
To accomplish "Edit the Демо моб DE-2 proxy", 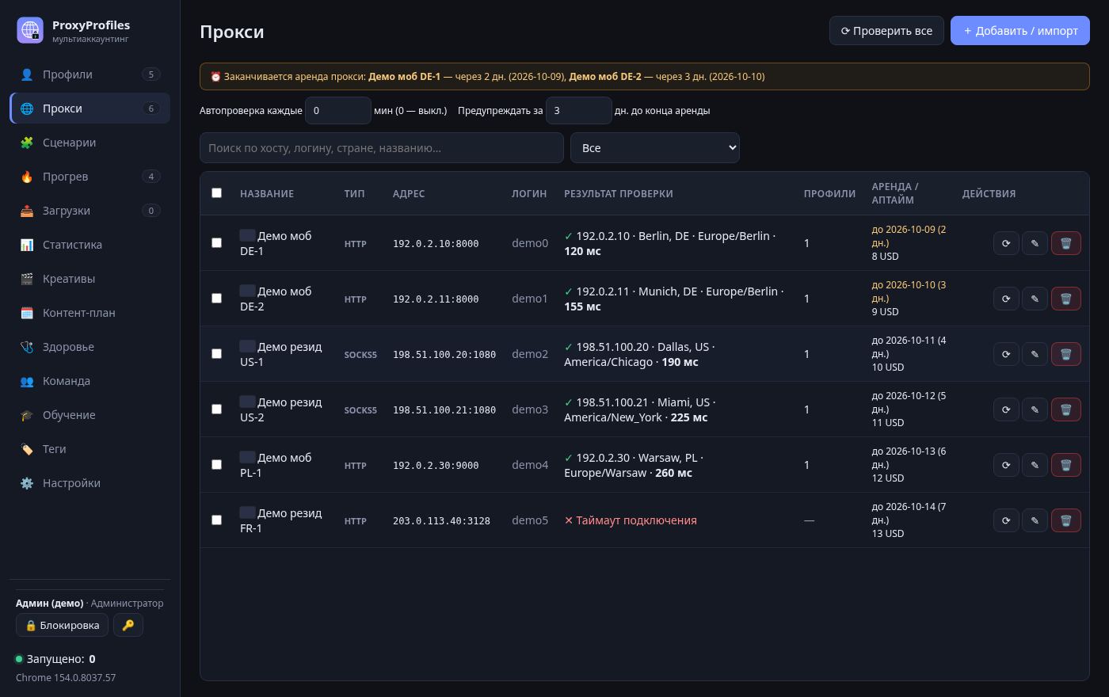I will [x=1035, y=299].
